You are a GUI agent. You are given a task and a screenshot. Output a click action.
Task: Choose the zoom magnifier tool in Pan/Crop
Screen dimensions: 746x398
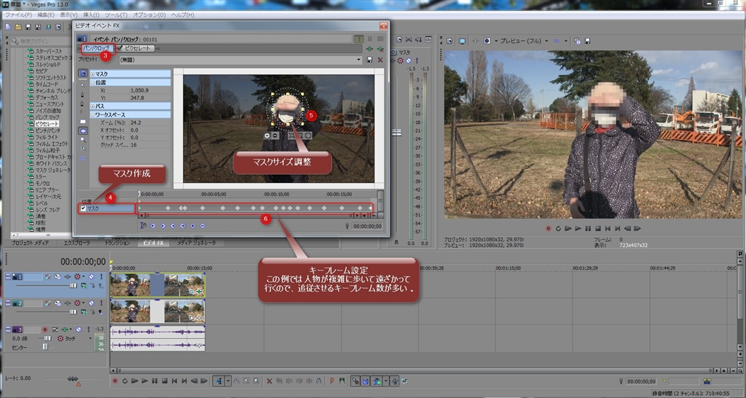pos(83,139)
